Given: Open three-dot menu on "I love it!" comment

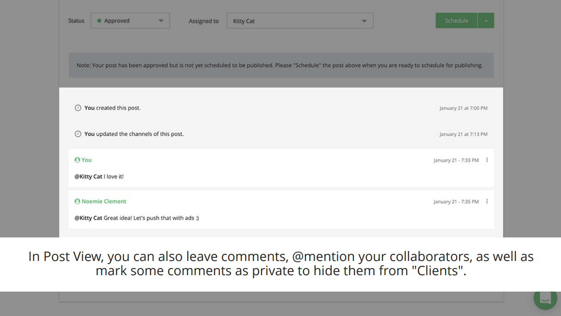Looking at the screenshot, I should tap(487, 160).
